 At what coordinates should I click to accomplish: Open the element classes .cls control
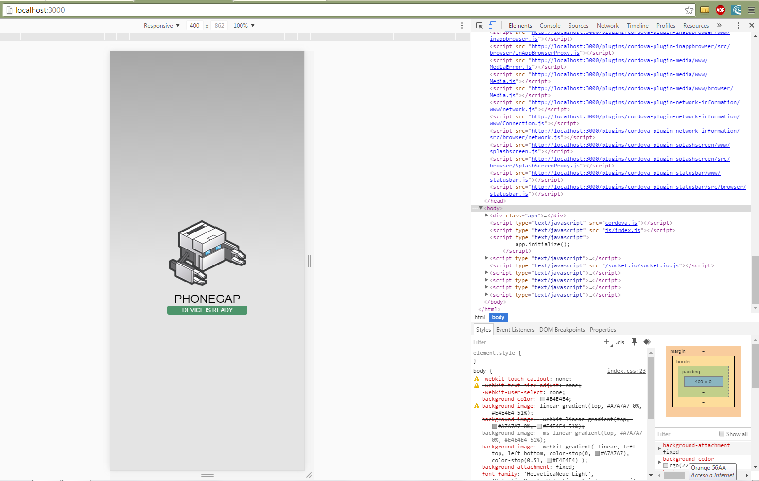pos(620,342)
